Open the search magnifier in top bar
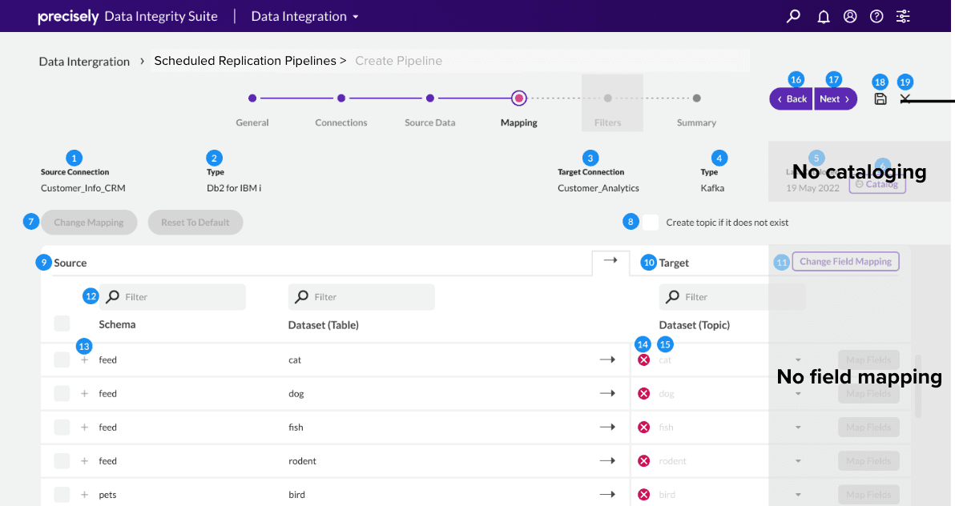Image resolution: width=955 pixels, height=506 pixels. (793, 16)
